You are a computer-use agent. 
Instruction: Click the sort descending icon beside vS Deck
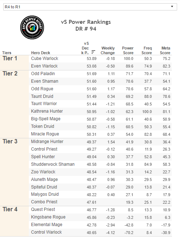tap(93, 52)
